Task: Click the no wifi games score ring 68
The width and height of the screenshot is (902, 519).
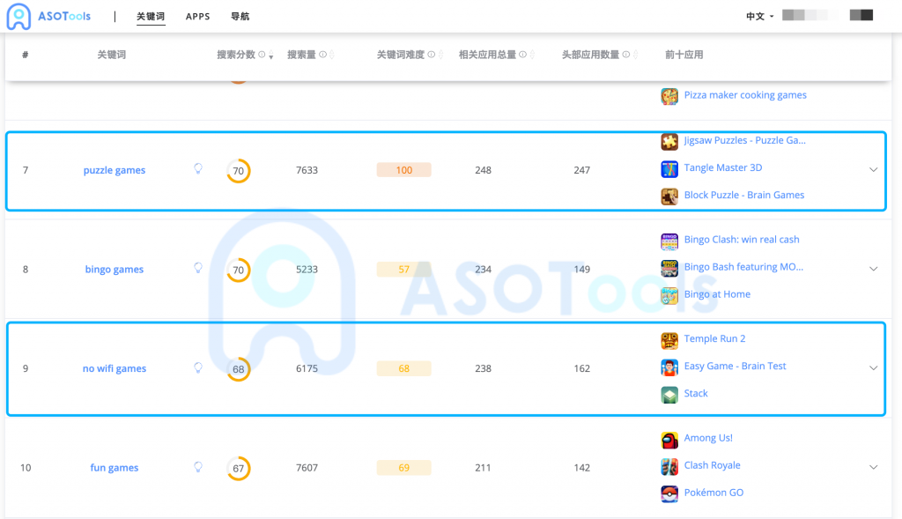Action: (x=238, y=369)
